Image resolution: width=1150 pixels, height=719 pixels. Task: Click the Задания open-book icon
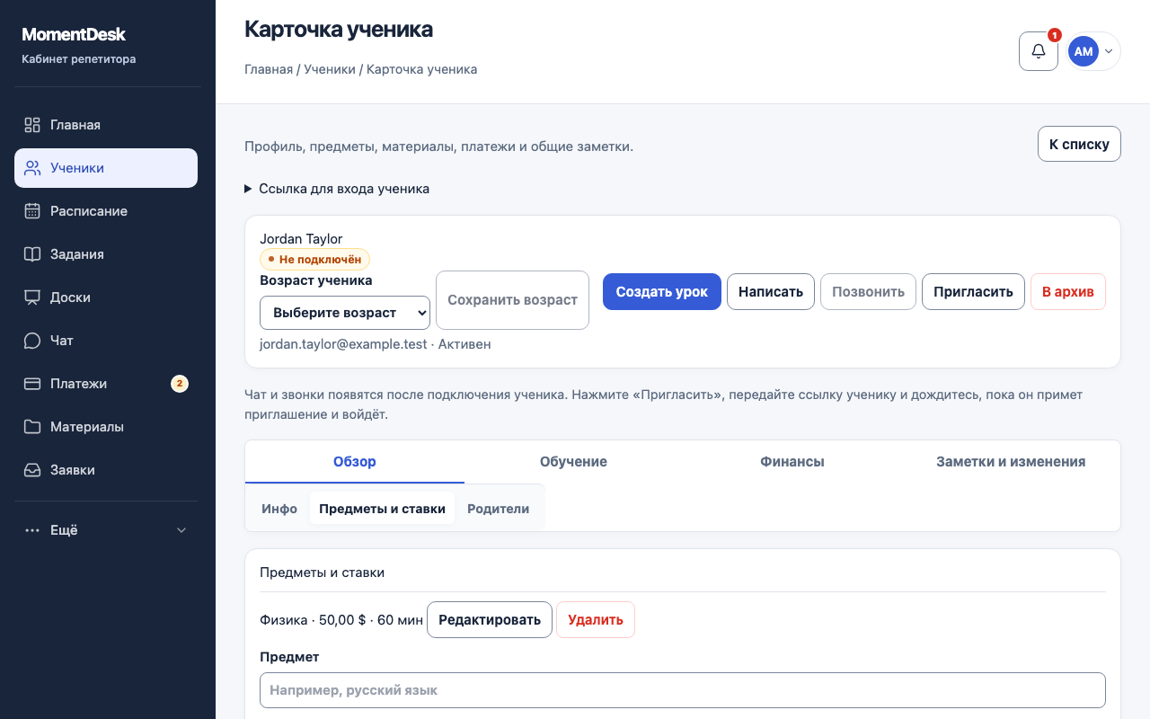point(32,254)
